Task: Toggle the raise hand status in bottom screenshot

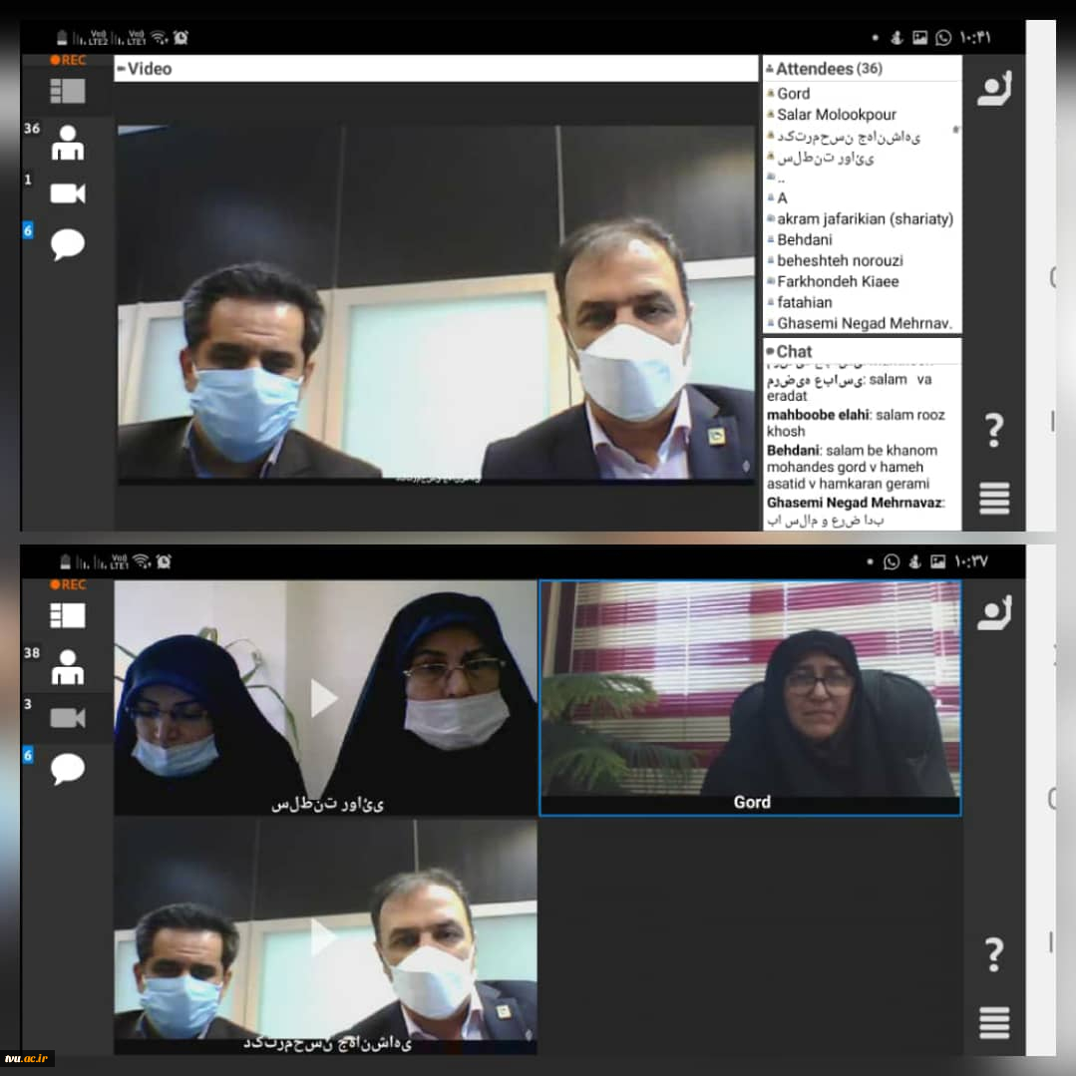Action: coord(994,613)
